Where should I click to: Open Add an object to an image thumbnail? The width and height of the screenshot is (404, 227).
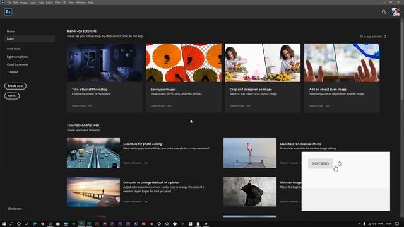point(342,62)
